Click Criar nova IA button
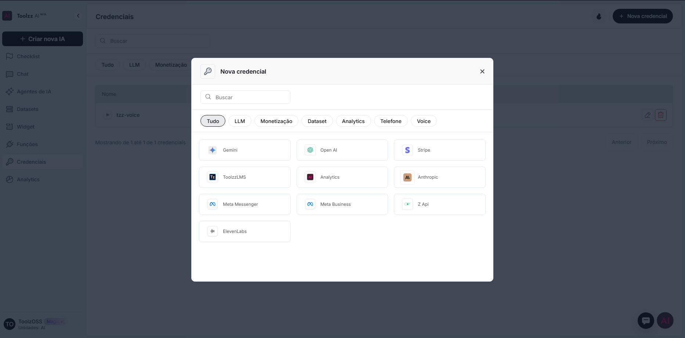 point(43,39)
